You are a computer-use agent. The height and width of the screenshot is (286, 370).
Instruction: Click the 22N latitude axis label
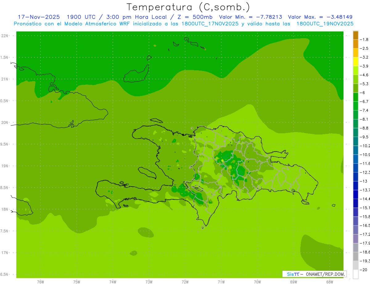(5, 36)
